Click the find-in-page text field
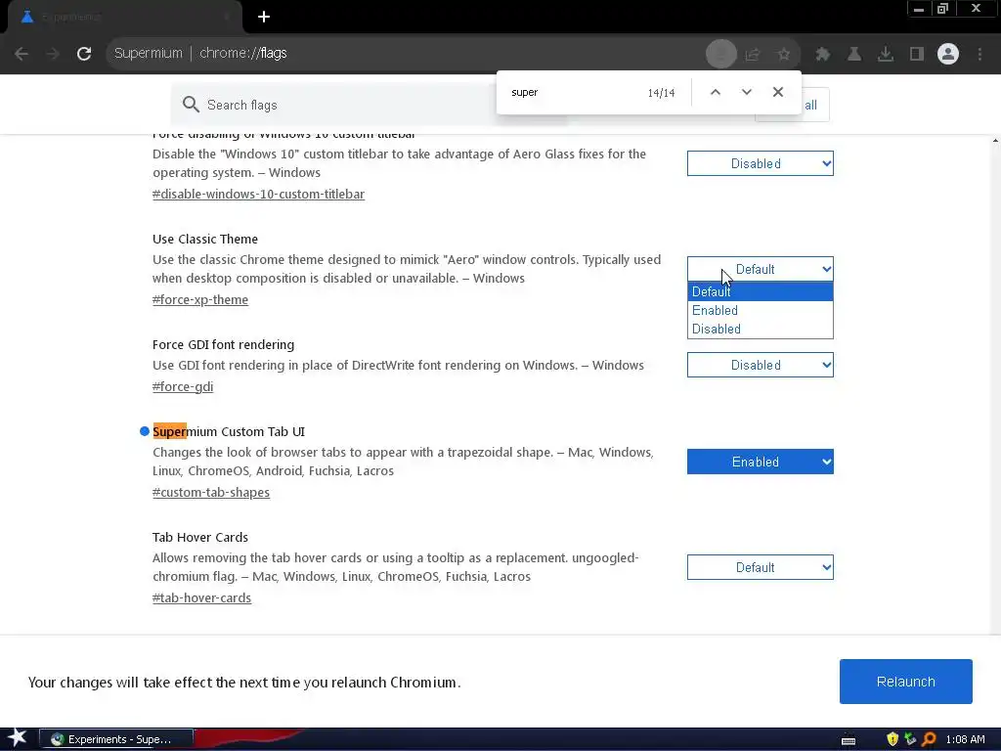1001x751 pixels. 575,93
